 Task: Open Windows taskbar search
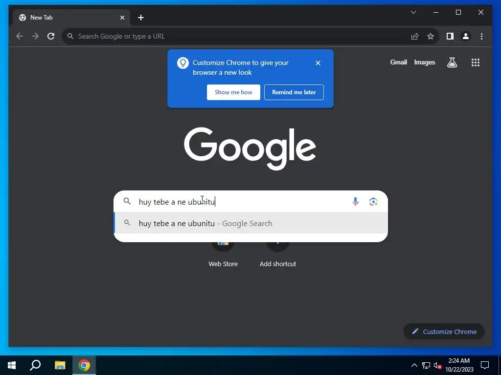35,365
